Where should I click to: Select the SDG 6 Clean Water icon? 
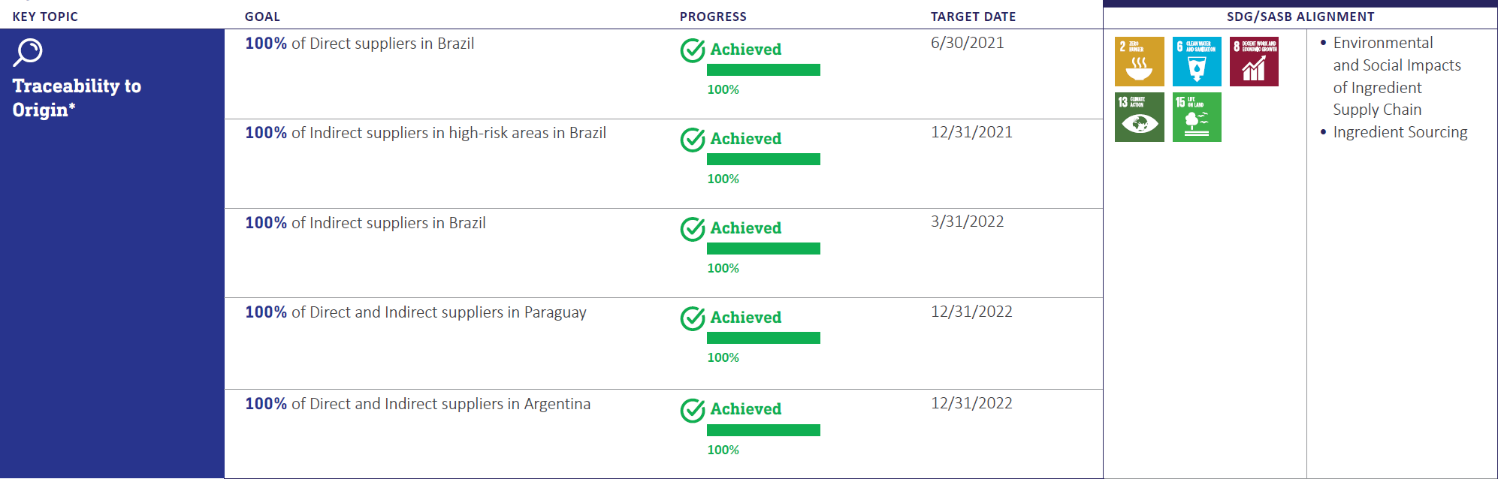tap(1197, 62)
